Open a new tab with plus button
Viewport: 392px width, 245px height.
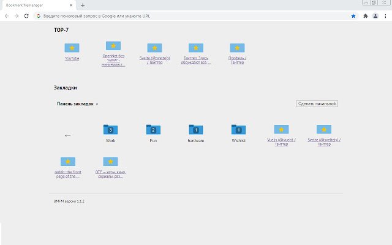tap(83, 5)
